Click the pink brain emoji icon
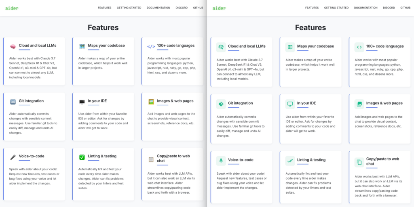This screenshot has width=414, height=207. 13,47
